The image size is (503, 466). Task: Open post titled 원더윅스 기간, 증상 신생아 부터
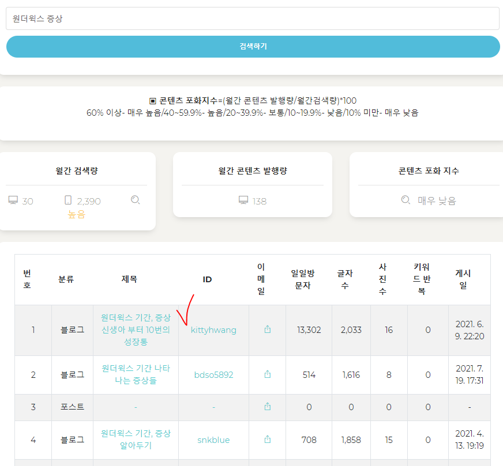click(x=136, y=330)
